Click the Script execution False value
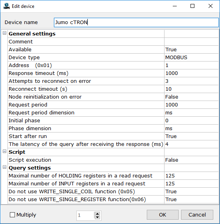This screenshot has height=224, width=220. pos(191,160)
